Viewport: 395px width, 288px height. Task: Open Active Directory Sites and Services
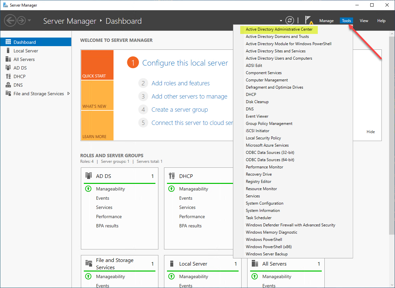coord(276,51)
